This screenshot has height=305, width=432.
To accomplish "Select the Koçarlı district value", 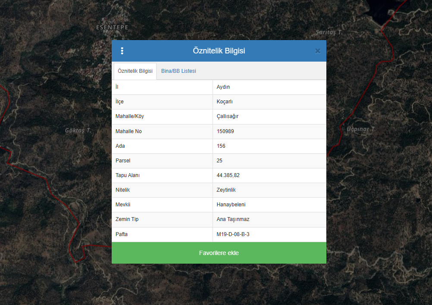I will 225,102.
